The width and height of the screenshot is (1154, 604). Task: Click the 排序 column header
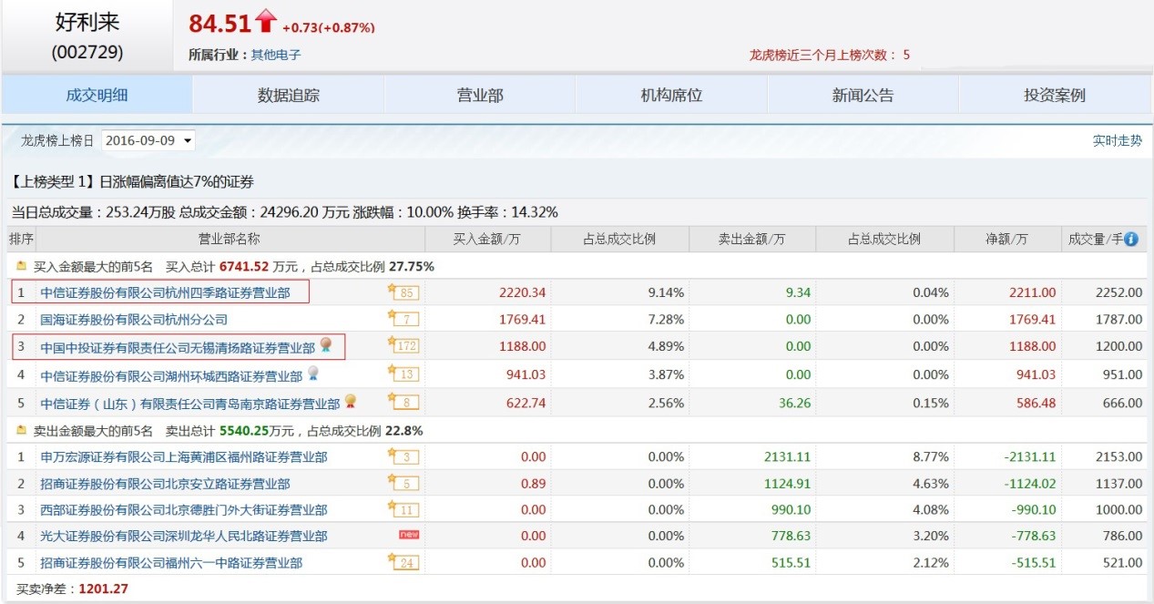21,240
